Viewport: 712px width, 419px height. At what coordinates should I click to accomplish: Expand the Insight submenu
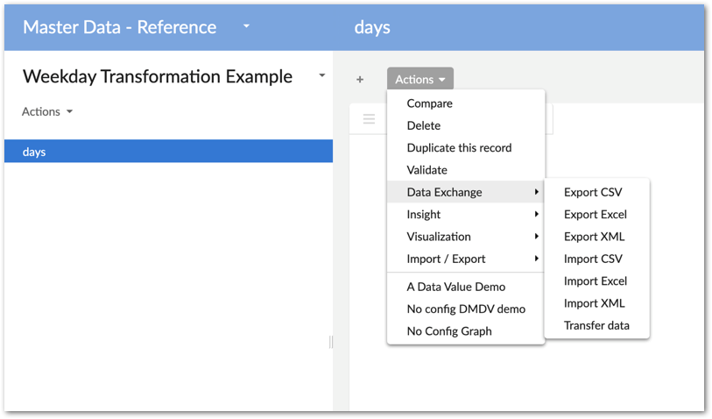point(466,215)
